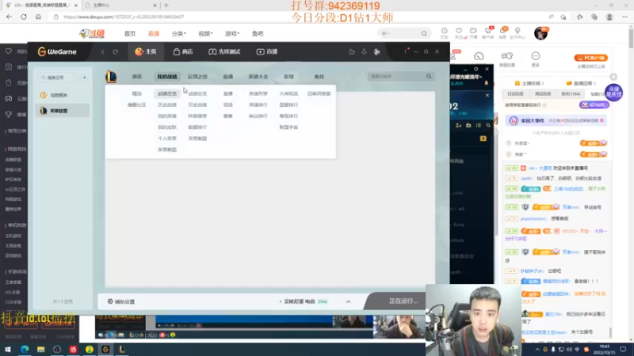
Task: Click WeGame refresh icon
Action: click(x=115, y=51)
